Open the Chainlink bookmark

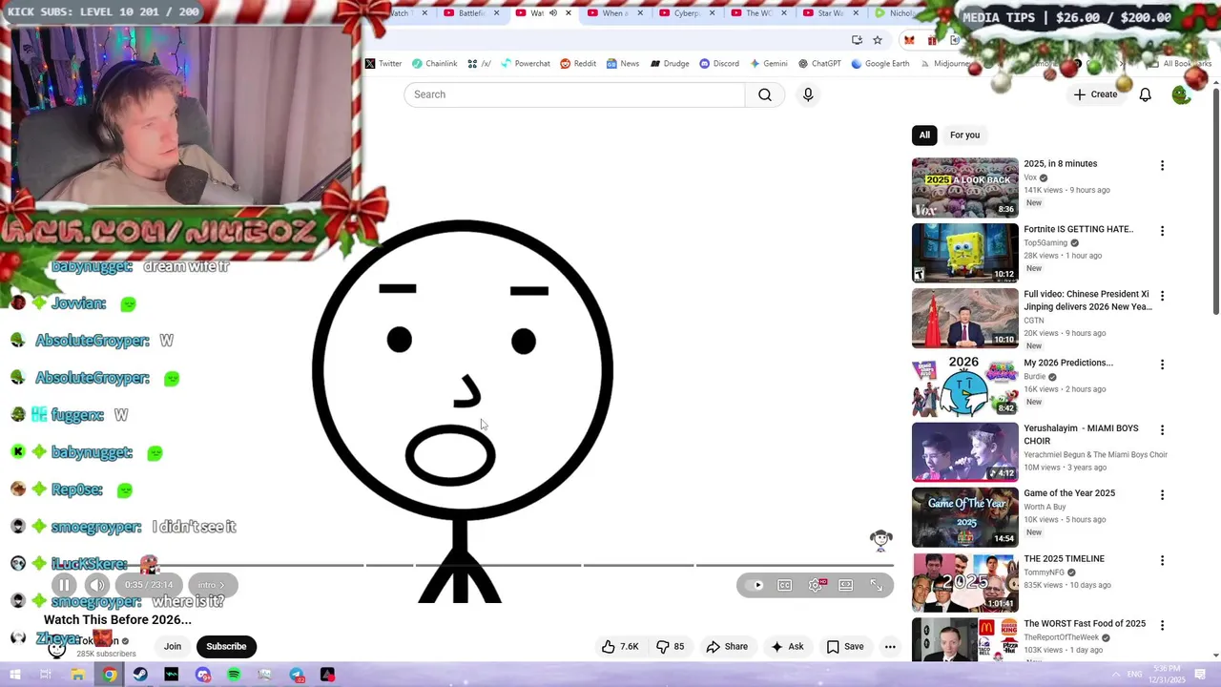[434, 64]
